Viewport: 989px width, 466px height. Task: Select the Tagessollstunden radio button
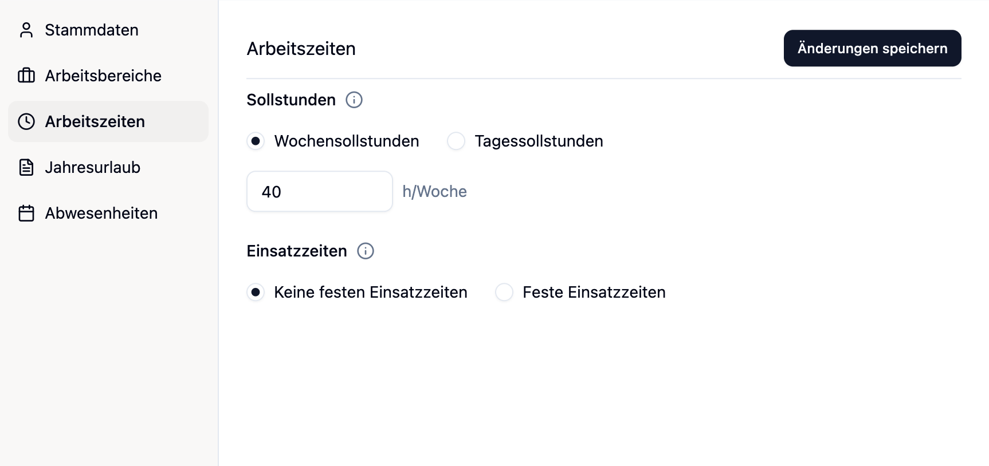point(456,141)
